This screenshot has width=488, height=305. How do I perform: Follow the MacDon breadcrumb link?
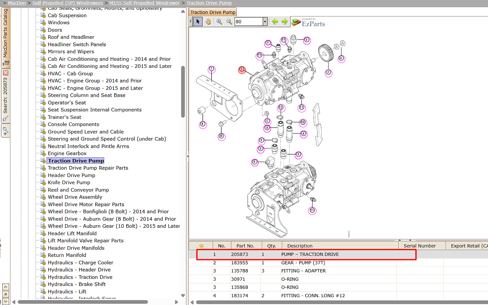click(17, 3)
